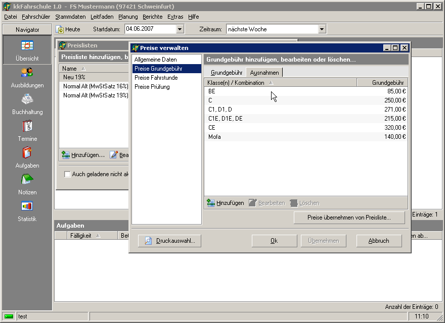Toggle 'Auch geladene nicht aktive' checkbox
This screenshot has width=445, height=323.
[x=67, y=175]
